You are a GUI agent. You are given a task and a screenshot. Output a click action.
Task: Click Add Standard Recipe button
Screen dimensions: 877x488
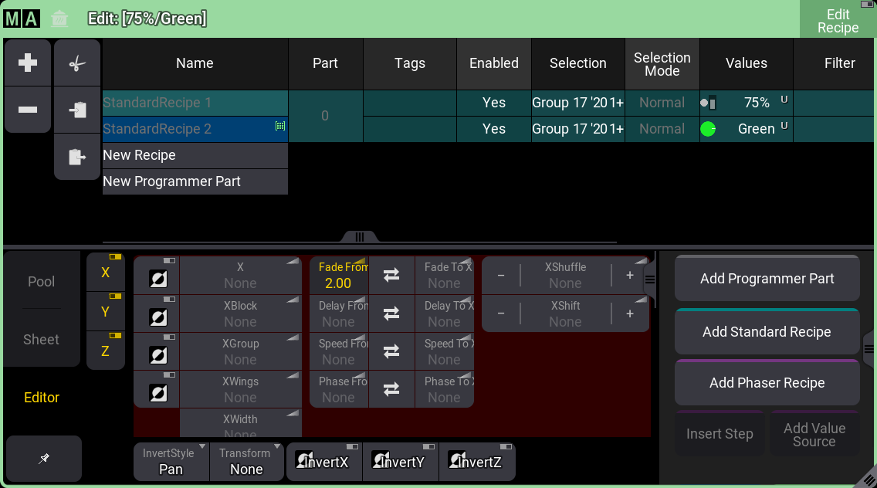pyautogui.click(x=767, y=331)
